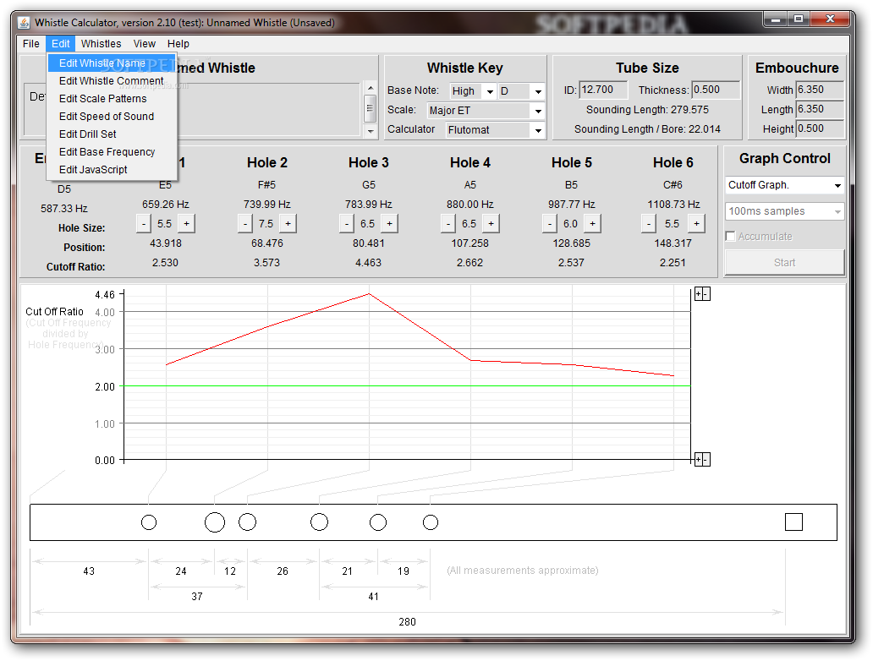The image size is (873, 661).
Task: Decrease Hole 1 size with minus button
Action: [144, 224]
